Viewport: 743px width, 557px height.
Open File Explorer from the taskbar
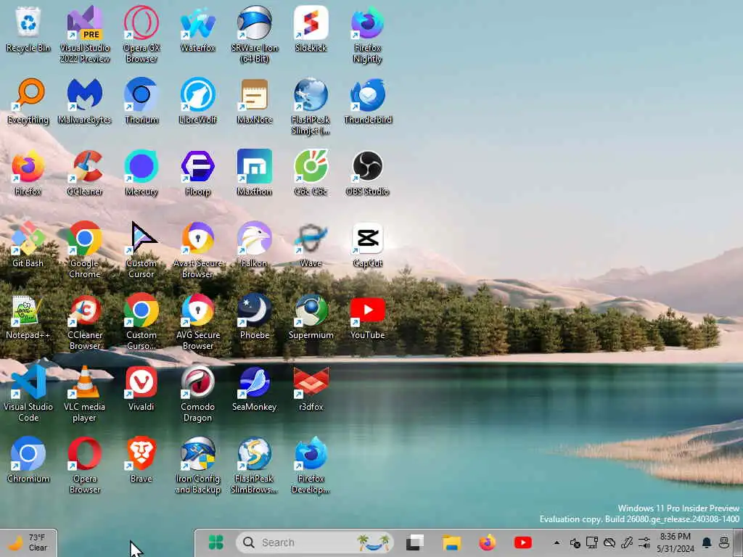tap(451, 542)
